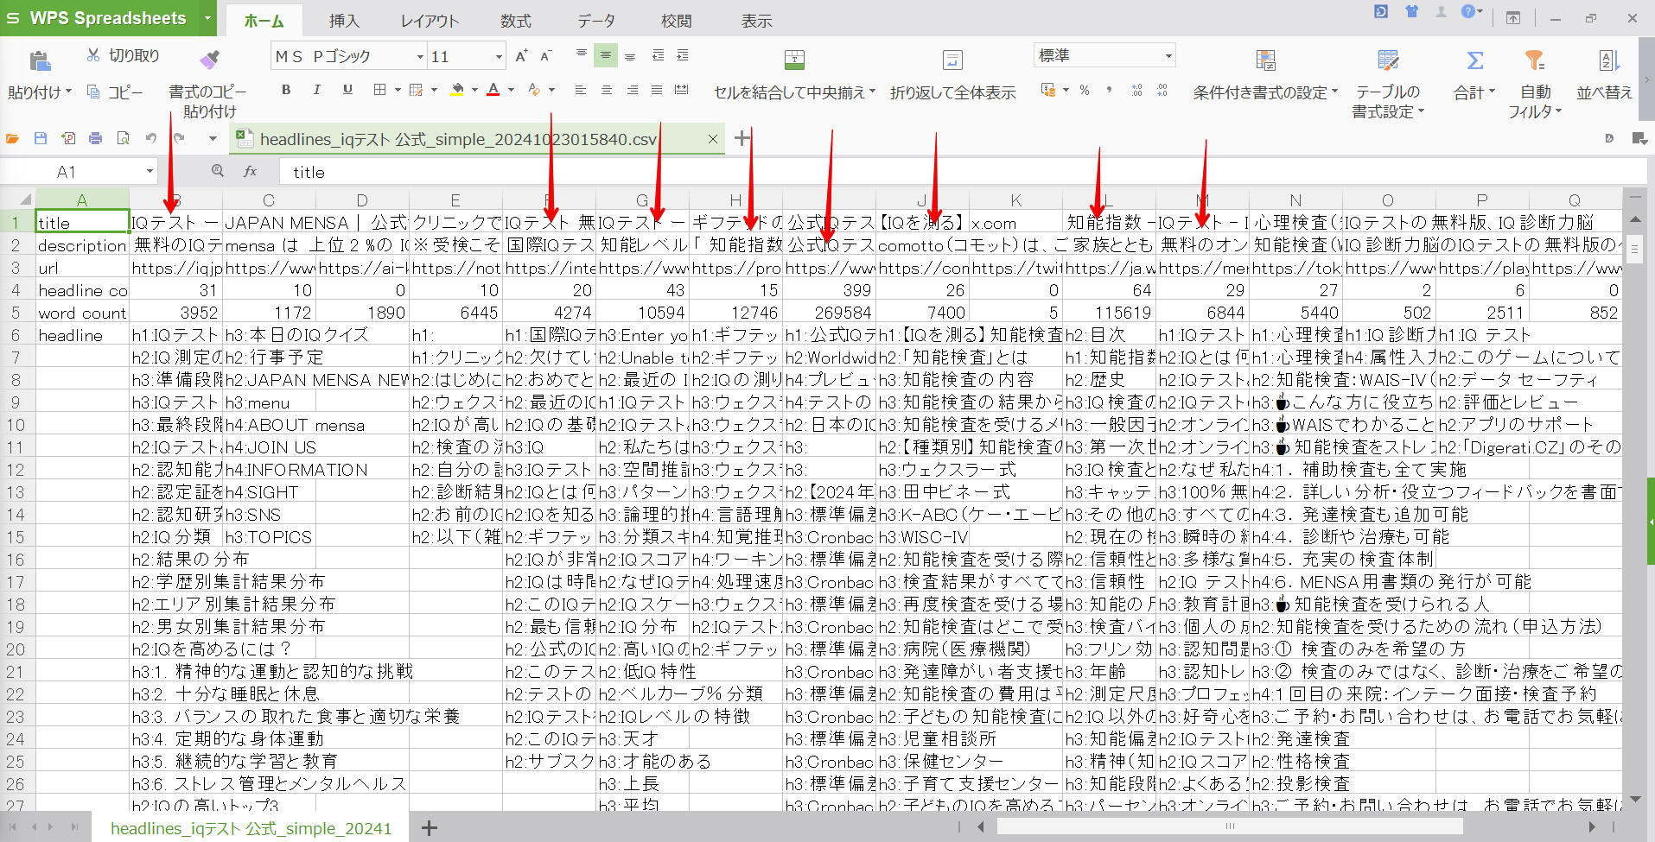The height and width of the screenshot is (842, 1655).
Task: Open the データ ribbon tab
Action: click(596, 21)
